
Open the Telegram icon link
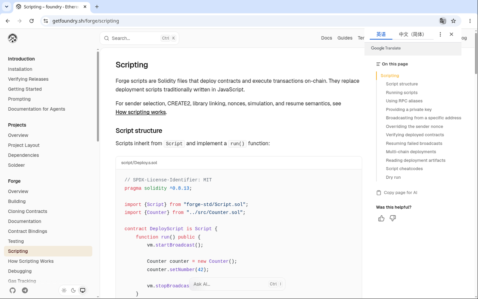(25, 290)
